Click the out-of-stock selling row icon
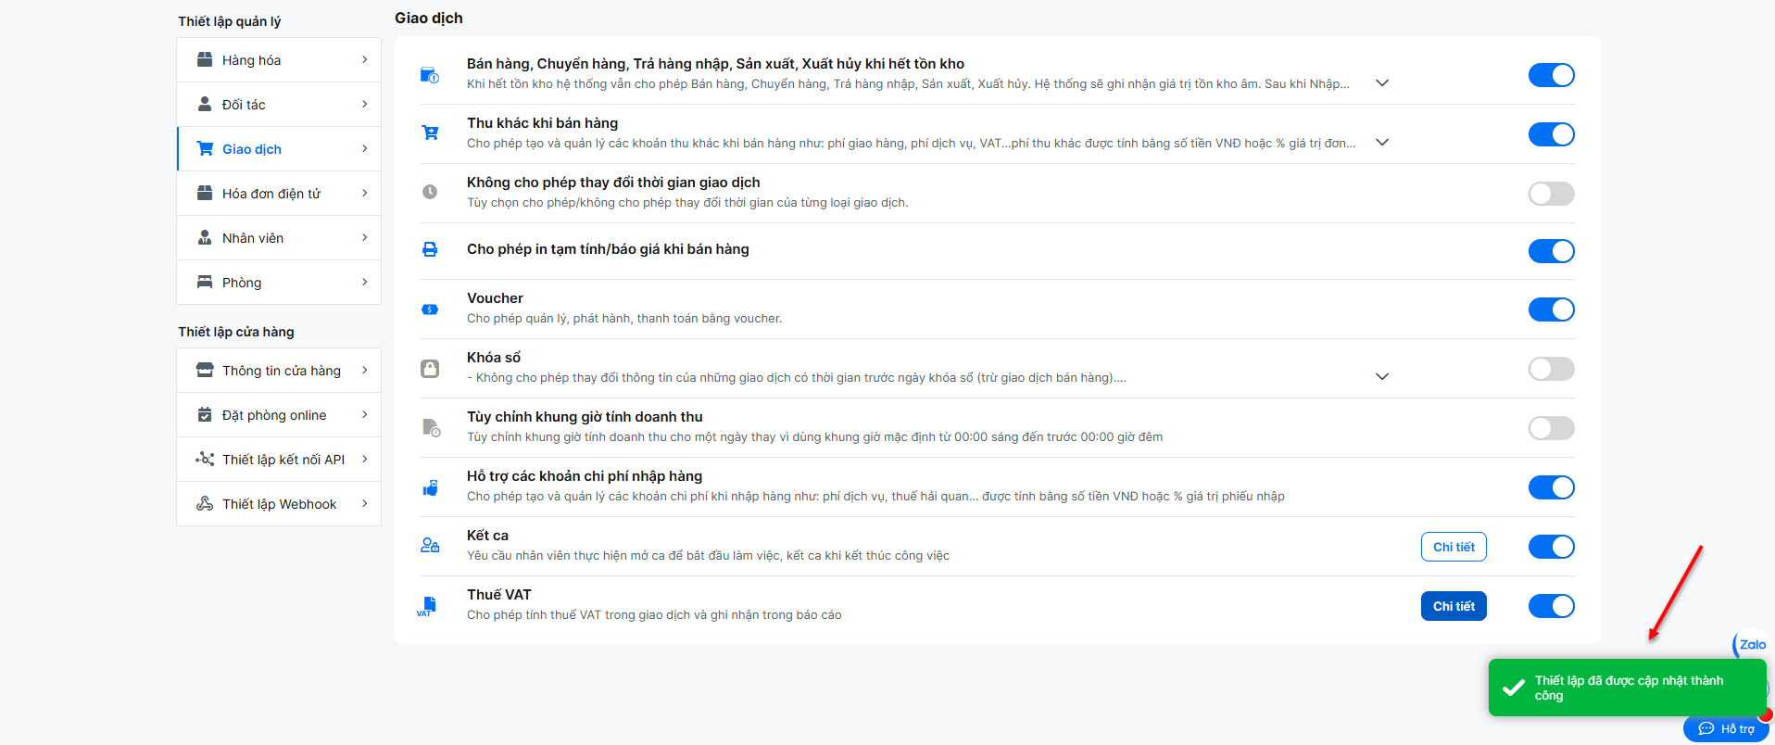The image size is (1775, 745). coord(430,75)
